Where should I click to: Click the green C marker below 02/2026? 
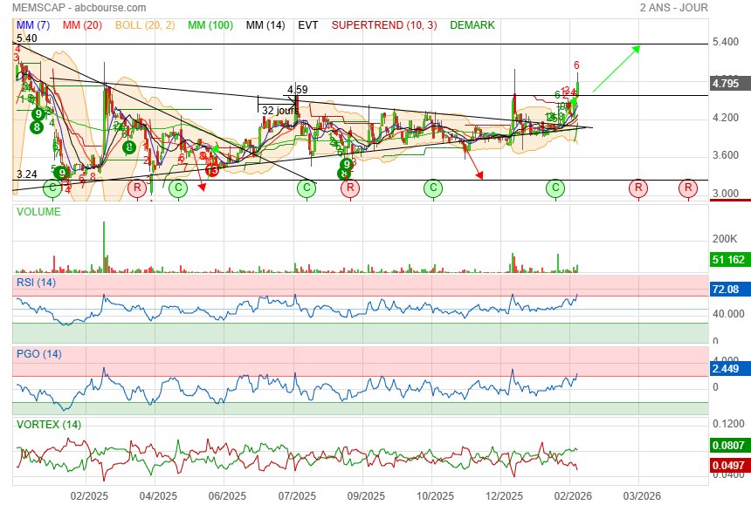pos(555,188)
